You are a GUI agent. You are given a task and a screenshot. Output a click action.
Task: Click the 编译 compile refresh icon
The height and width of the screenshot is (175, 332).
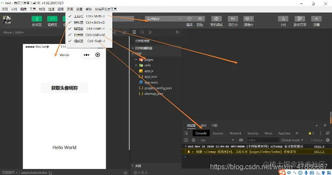click(189, 19)
